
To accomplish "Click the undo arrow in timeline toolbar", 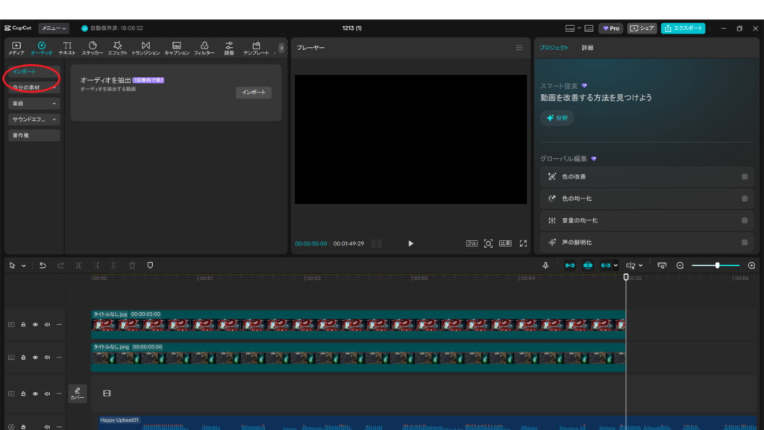I will tap(43, 265).
